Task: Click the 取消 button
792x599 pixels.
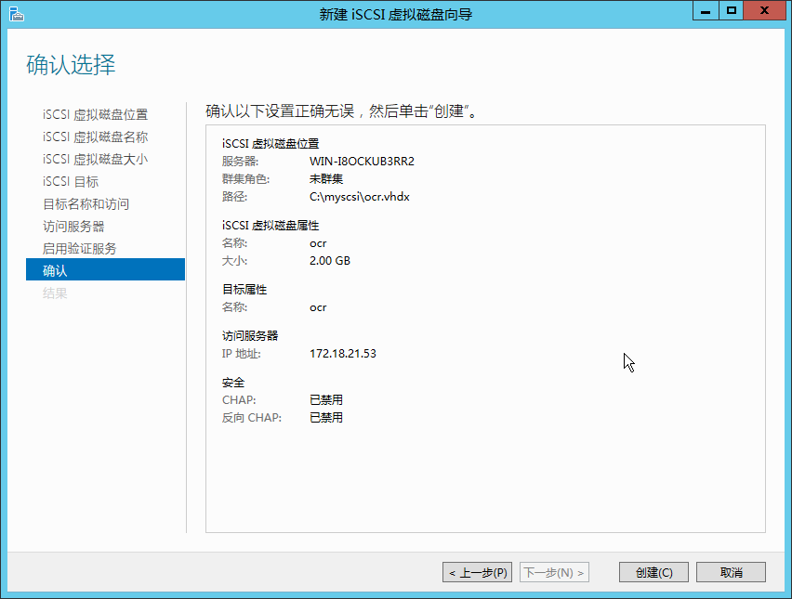Action: coord(731,572)
